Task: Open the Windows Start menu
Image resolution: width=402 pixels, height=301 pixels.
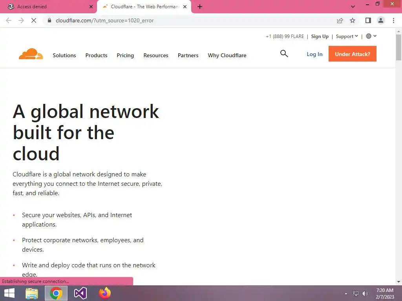Action: [9, 293]
